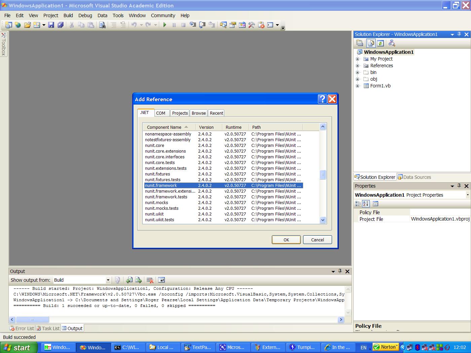Click the Runtime column header

pyautogui.click(x=235, y=127)
